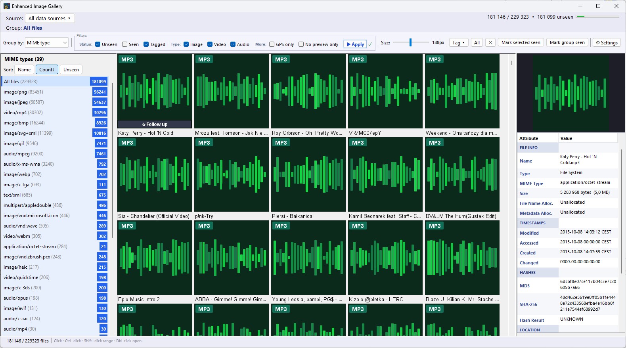Click the green checkmark beside Apply

pyautogui.click(x=370, y=44)
